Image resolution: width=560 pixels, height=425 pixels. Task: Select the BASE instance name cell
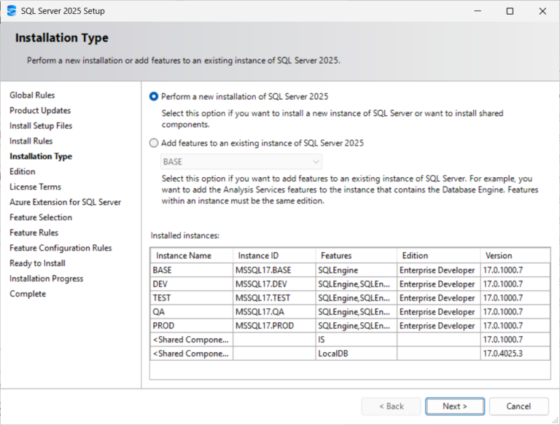pyautogui.click(x=192, y=270)
